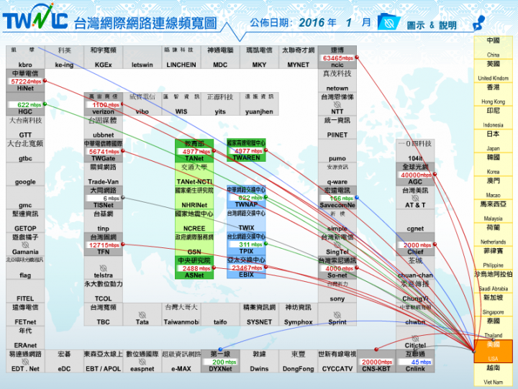The height and width of the screenshot is (389, 518).
Task: Click the FETnet cell
Action: pyautogui.click(x=25, y=315)
